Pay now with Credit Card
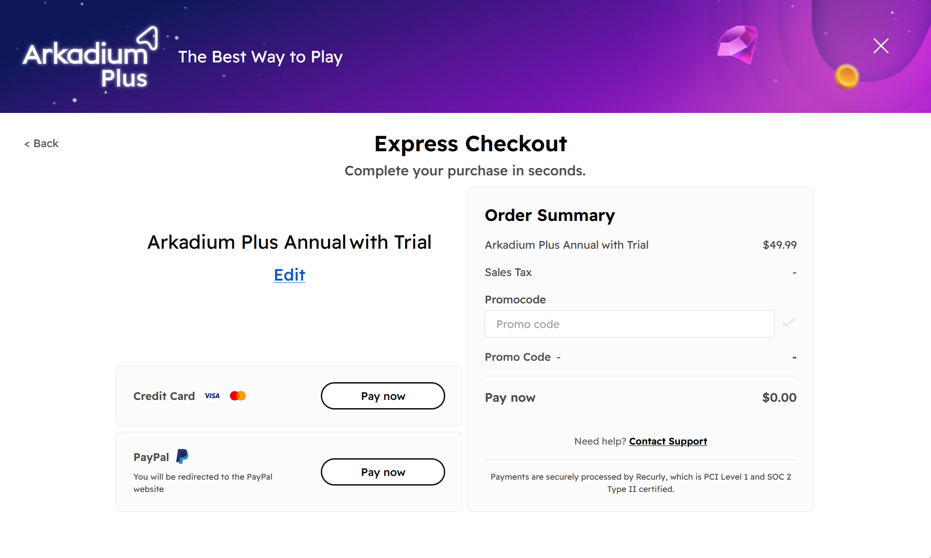Image resolution: width=931 pixels, height=558 pixels. coord(383,396)
